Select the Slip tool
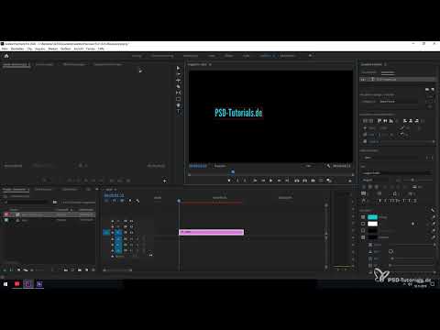This screenshot has height=330, width=440. point(179,93)
